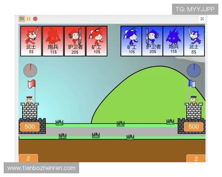Click the blue castle's 500 health label
The width and height of the screenshot is (222, 177).
click(194, 127)
